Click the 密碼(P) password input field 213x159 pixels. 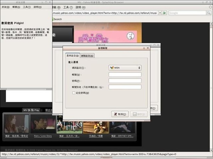click(125, 81)
